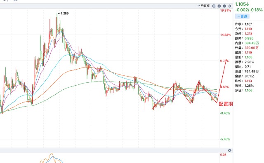This screenshot has height=163, width=264.
Task: Click the 金额 8.51亿 amount row
Action: 245,76
